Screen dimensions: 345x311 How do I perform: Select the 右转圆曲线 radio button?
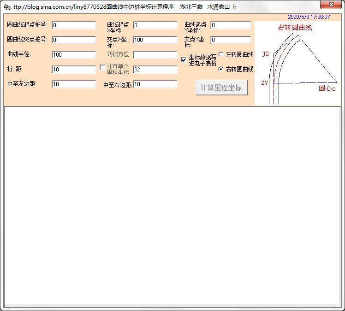click(x=221, y=69)
